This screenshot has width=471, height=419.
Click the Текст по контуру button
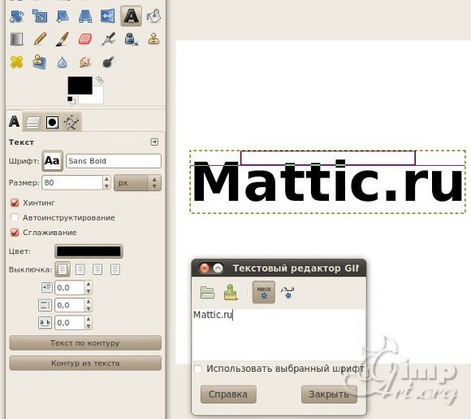[x=85, y=343]
